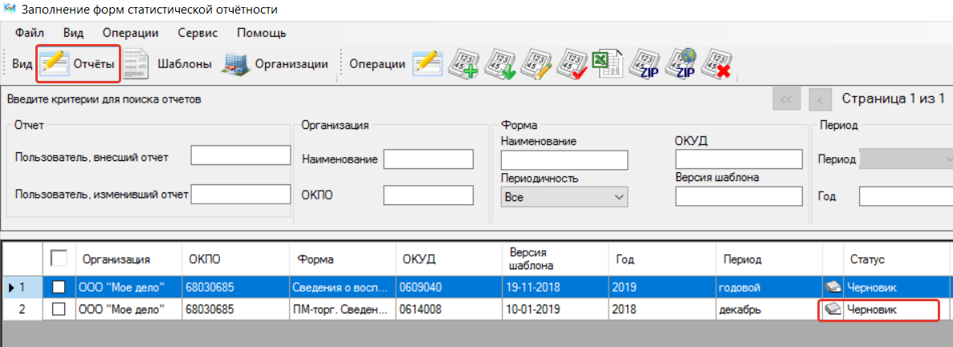Validate report with red checkmark icon
Viewport: 953px width, 347px height.
click(573, 63)
